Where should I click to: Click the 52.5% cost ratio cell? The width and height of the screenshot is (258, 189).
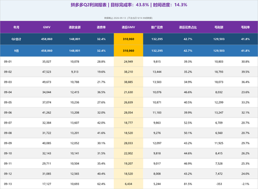coord(188,123)
